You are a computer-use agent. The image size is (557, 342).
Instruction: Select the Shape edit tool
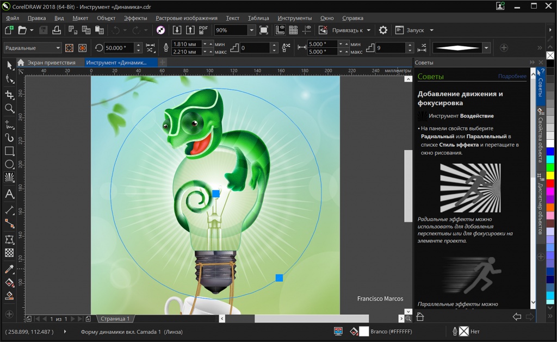click(9, 79)
